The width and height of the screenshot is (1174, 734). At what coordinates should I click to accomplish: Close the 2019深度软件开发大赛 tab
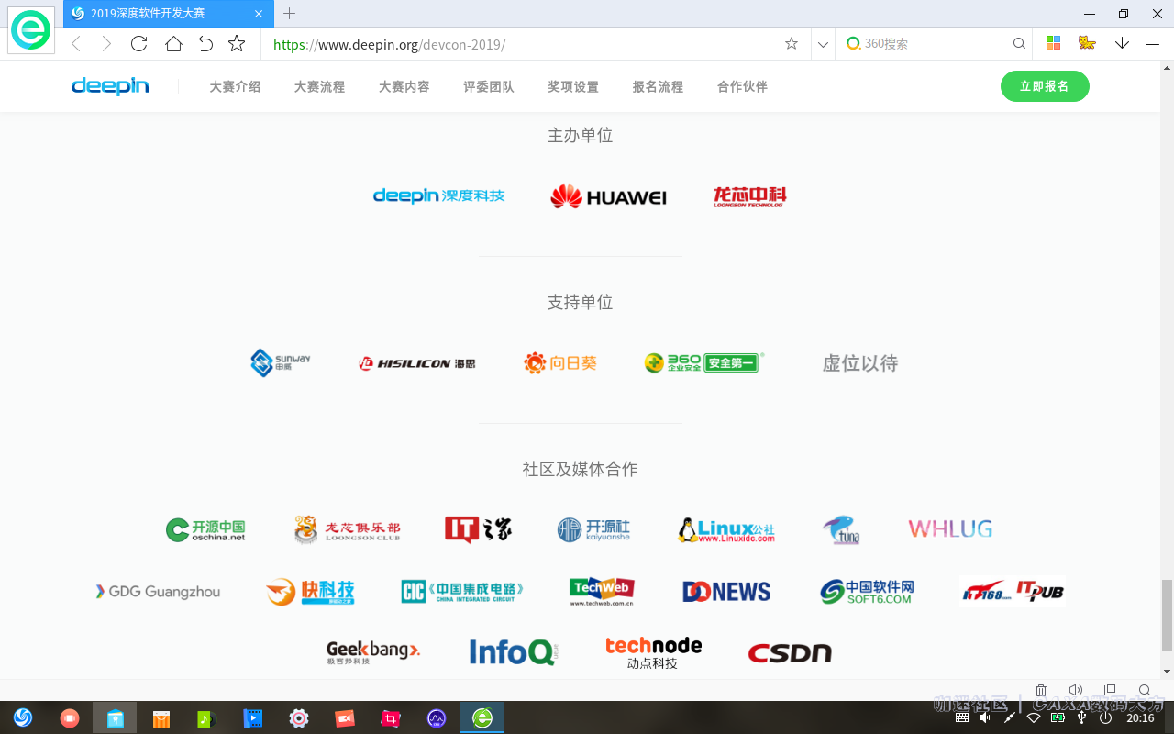(260, 14)
